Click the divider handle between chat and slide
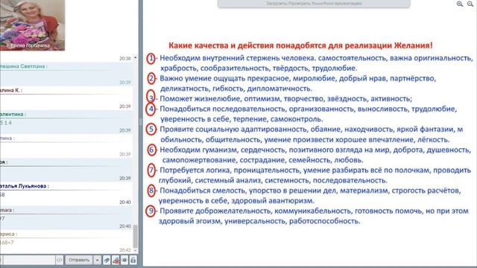477x268 pixels. pos(140,122)
